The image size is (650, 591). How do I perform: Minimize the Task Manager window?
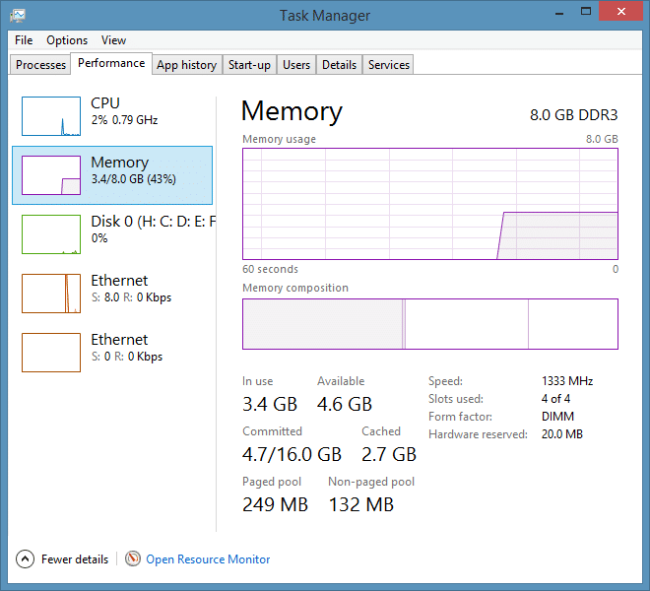[x=559, y=13]
